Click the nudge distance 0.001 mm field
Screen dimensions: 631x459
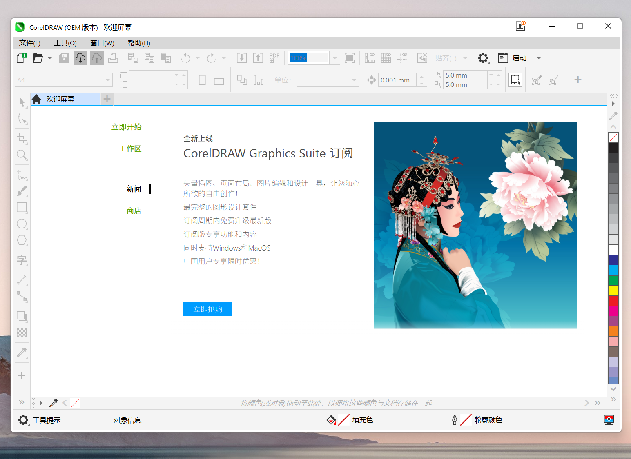point(397,80)
